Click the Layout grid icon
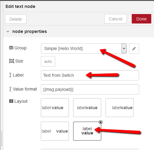Screen dimensions: 154x150 coord(11,101)
